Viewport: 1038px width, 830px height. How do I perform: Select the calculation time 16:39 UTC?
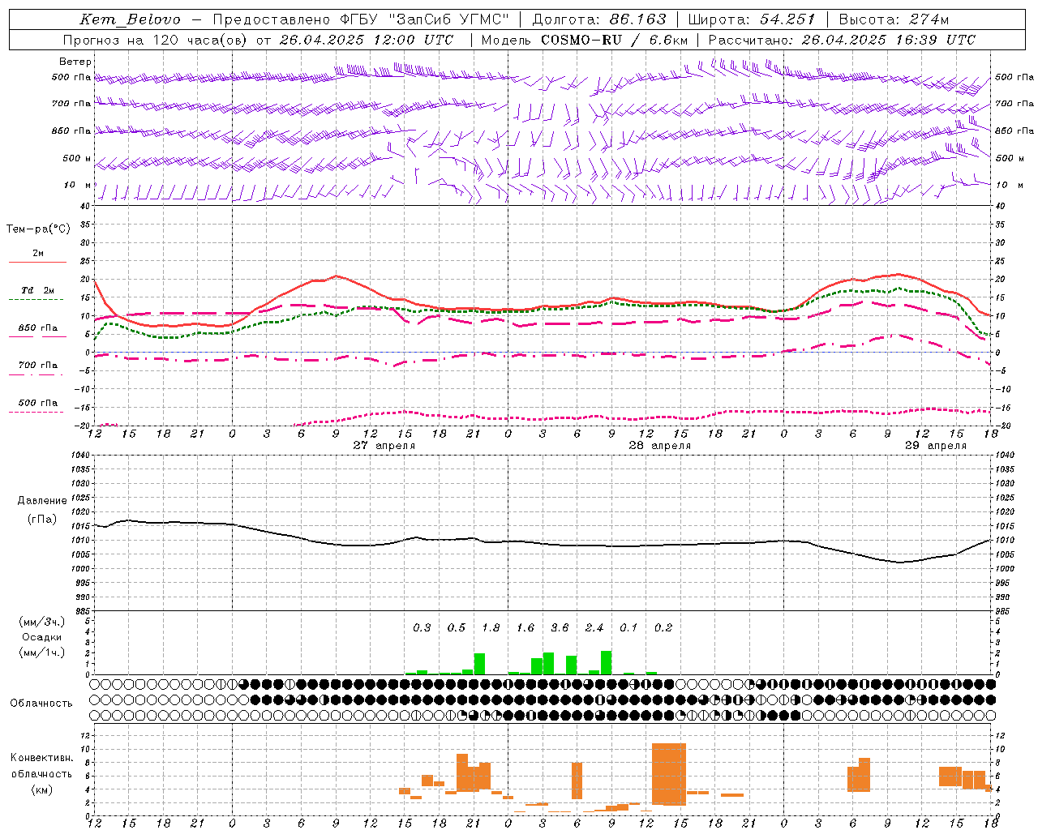pos(937,40)
